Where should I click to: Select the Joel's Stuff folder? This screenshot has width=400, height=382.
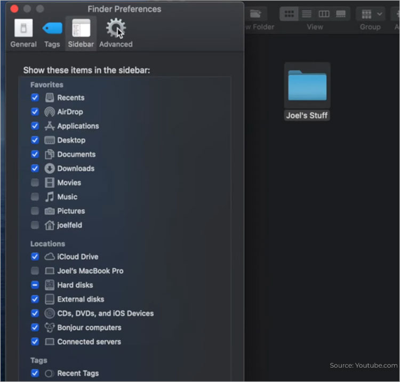(x=307, y=85)
